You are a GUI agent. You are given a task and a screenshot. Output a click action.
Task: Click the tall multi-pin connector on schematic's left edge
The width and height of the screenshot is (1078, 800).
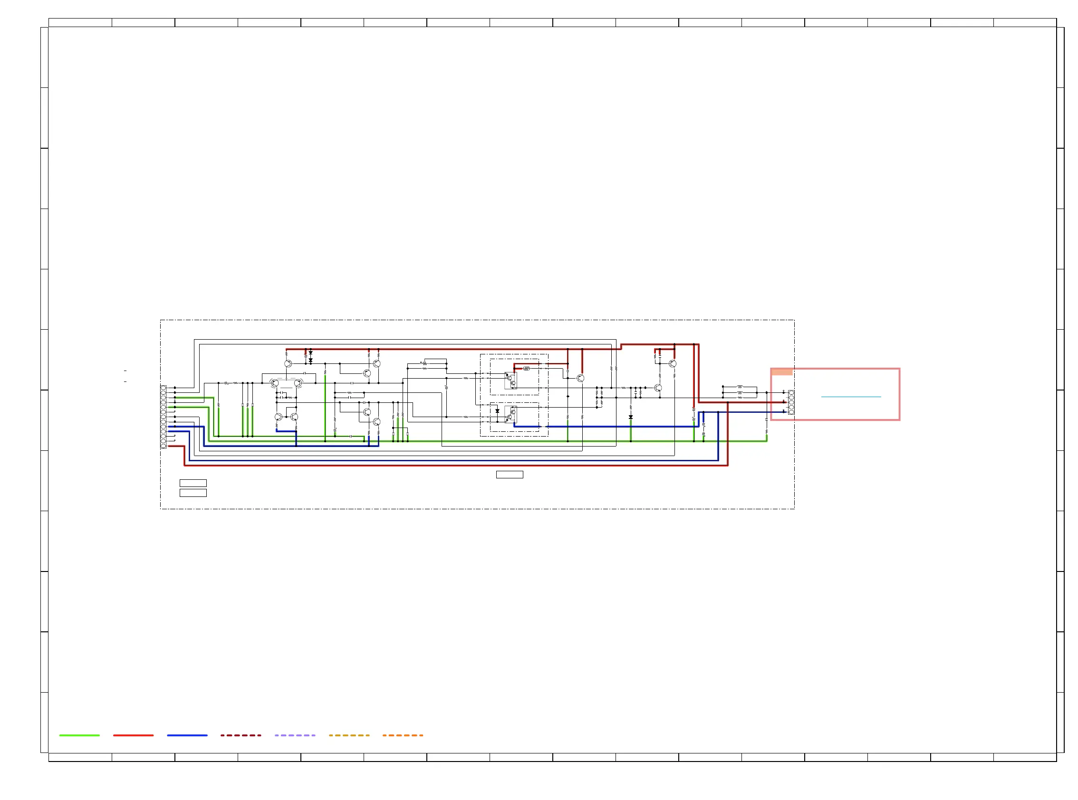point(164,417)
